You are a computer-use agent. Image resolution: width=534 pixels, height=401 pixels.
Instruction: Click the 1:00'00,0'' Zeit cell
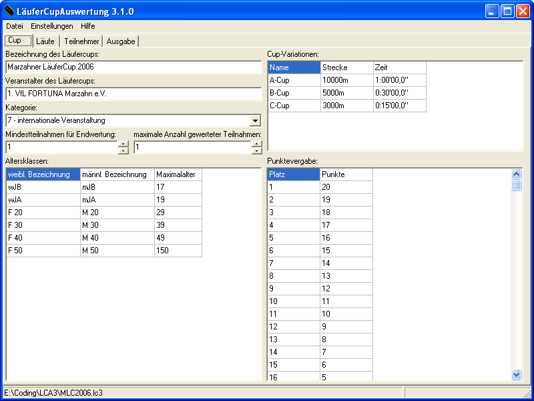click(399, 80)
